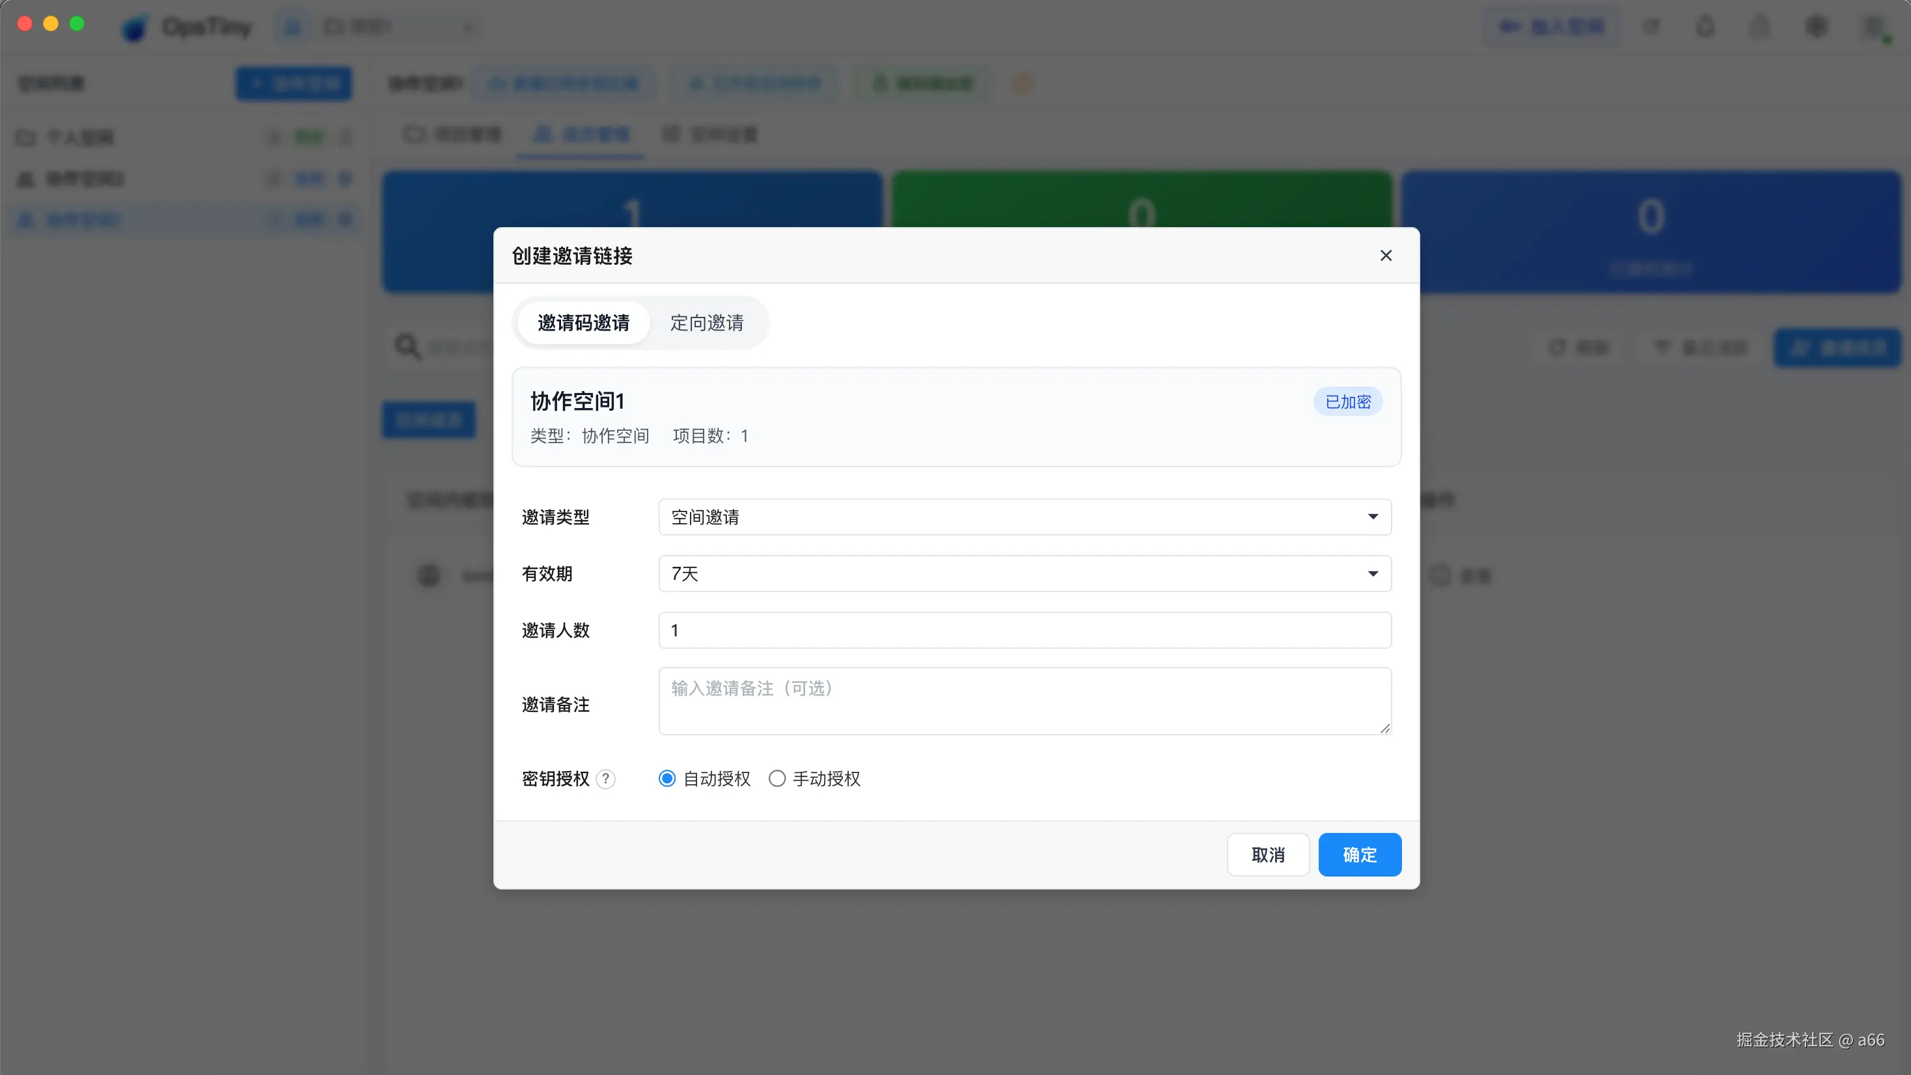
Task: Click the 类型: 协作空间 text
Action: 589,435
